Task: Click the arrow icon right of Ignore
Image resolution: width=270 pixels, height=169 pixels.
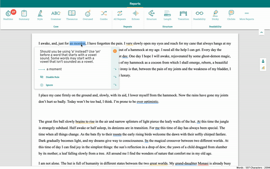Action: pos(115,85)
